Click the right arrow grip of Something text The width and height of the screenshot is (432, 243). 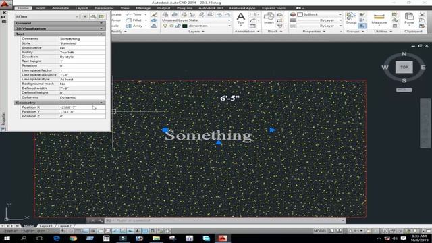pyautogui.click(x=273, y=130)
